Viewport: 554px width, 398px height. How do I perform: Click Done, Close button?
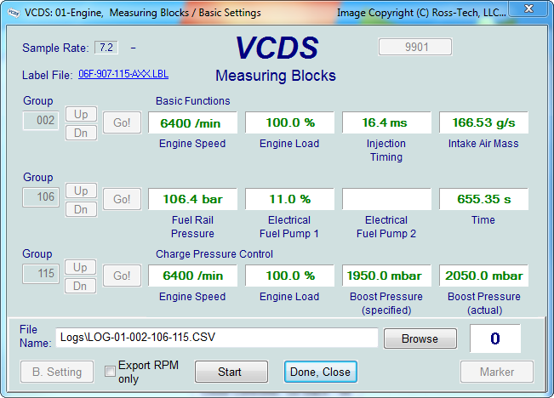(x=321, y=372)
